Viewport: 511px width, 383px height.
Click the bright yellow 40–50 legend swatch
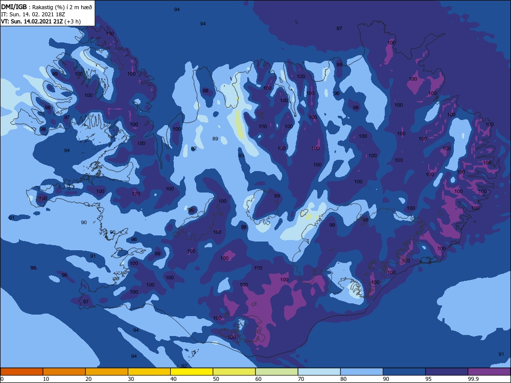(x=192, y=372)
